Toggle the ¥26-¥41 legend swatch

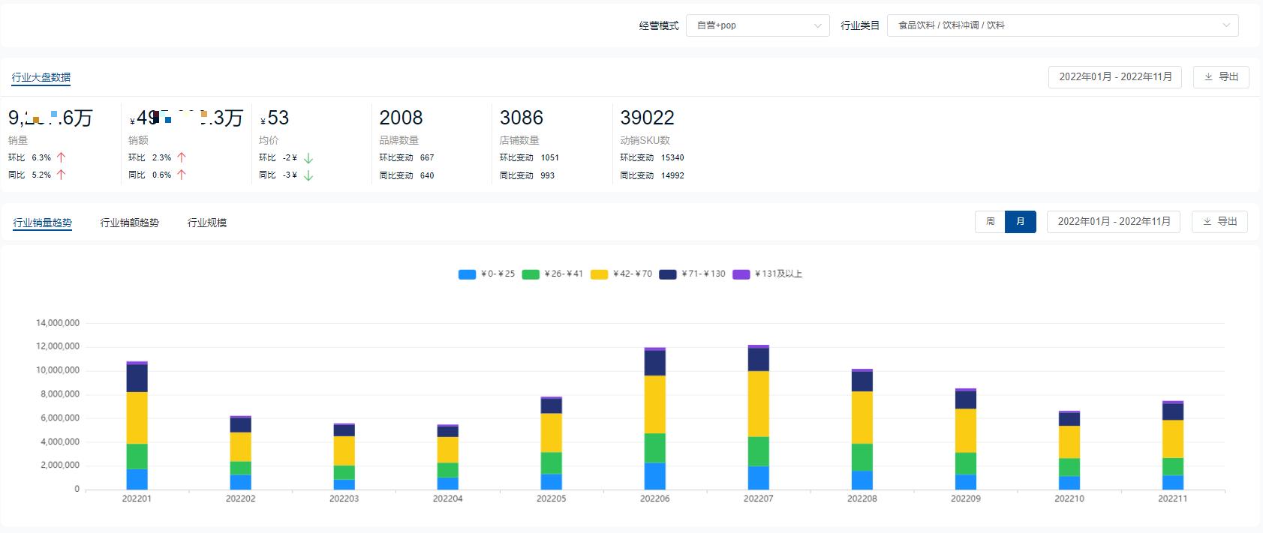tap(531, 274)
